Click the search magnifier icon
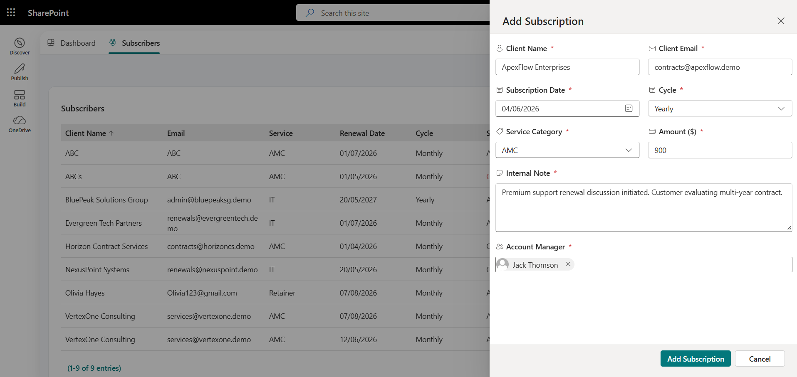Image resolution: width=797 pixels, height=377 pixels. coord(310,13)
